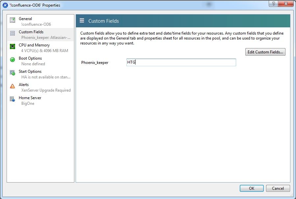Click the '!confluence-OD6' Properties window title

(x=35, y=5)
